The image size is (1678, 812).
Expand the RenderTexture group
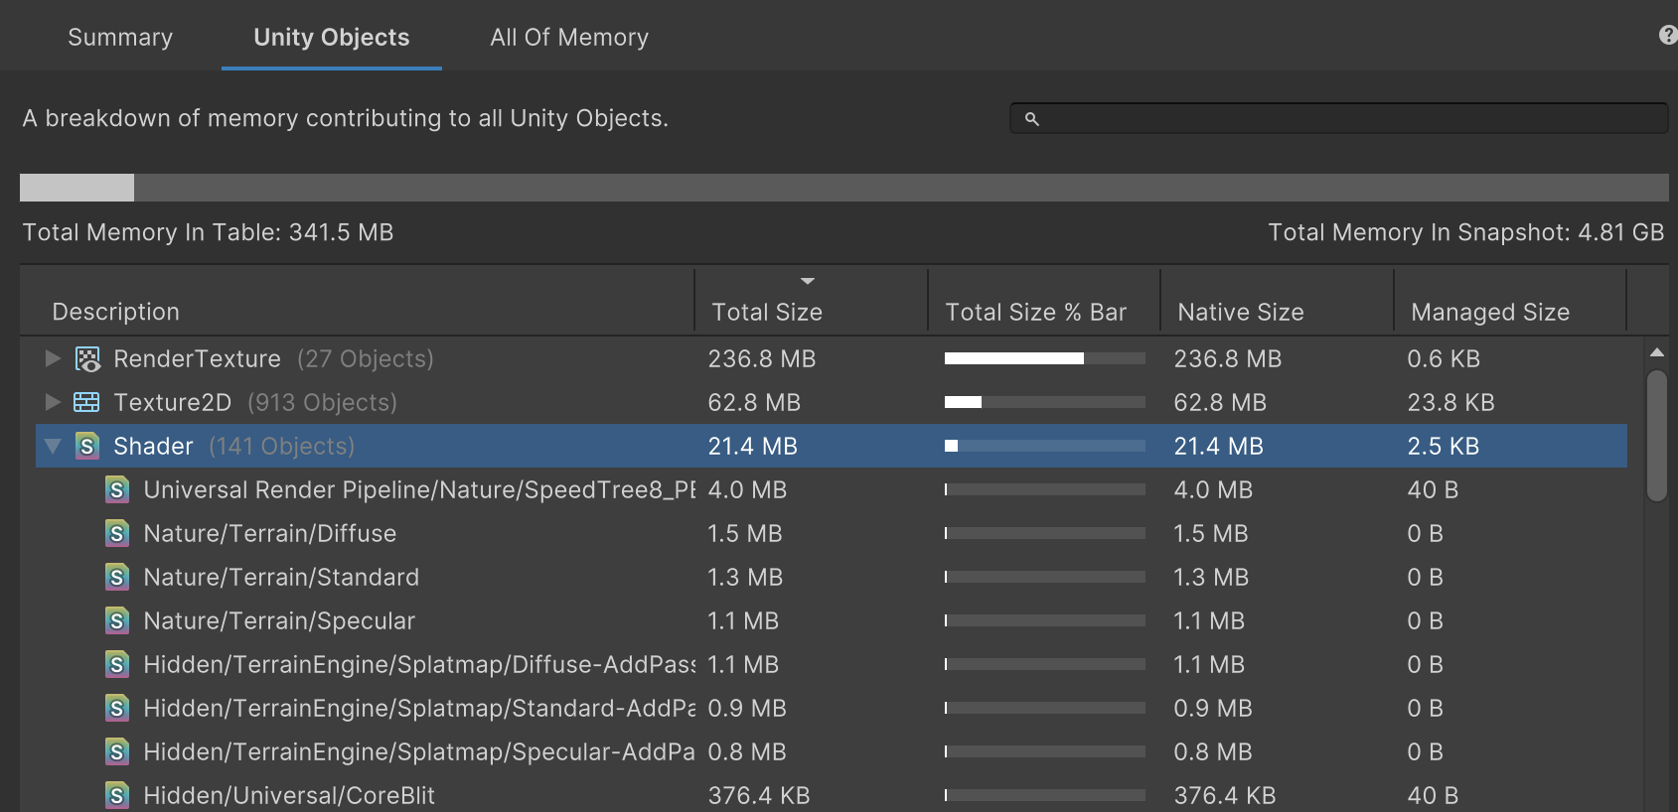coord(53,358)
